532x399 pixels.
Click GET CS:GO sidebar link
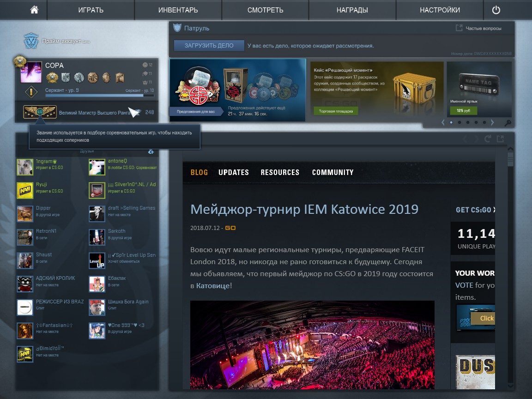pos(475,210)
